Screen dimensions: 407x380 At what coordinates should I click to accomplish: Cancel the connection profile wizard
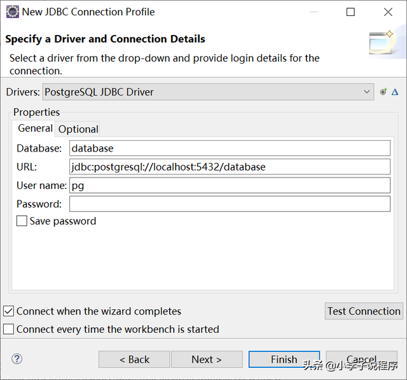[361, 360]
